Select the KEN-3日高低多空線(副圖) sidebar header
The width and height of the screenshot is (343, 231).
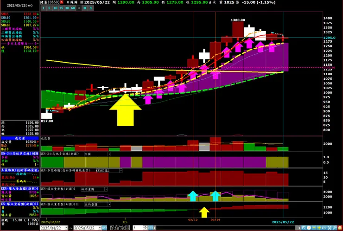point(20,154)
